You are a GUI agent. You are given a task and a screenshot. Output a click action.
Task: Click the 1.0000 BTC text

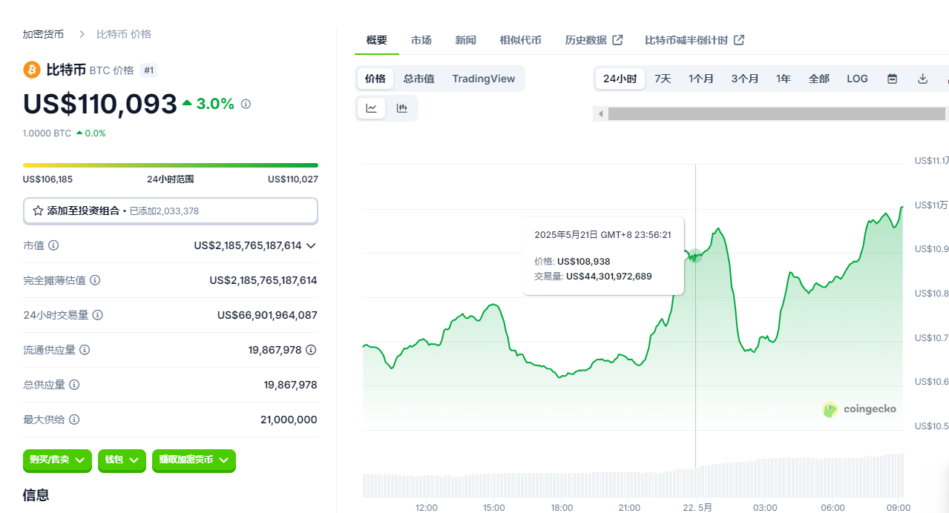(x=47, y=133)
